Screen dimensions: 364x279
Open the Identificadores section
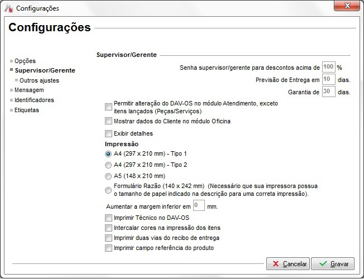[x=34, y=100]
